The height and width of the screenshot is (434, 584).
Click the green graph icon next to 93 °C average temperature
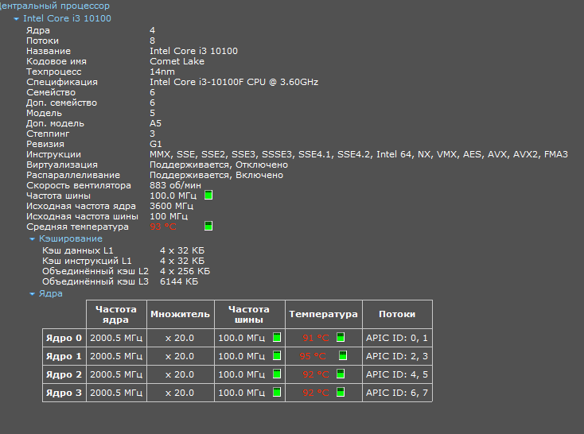click(208, 226)
